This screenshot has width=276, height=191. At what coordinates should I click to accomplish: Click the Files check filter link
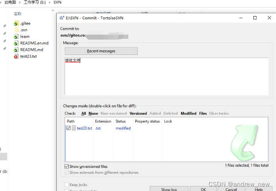coord(203,113)
